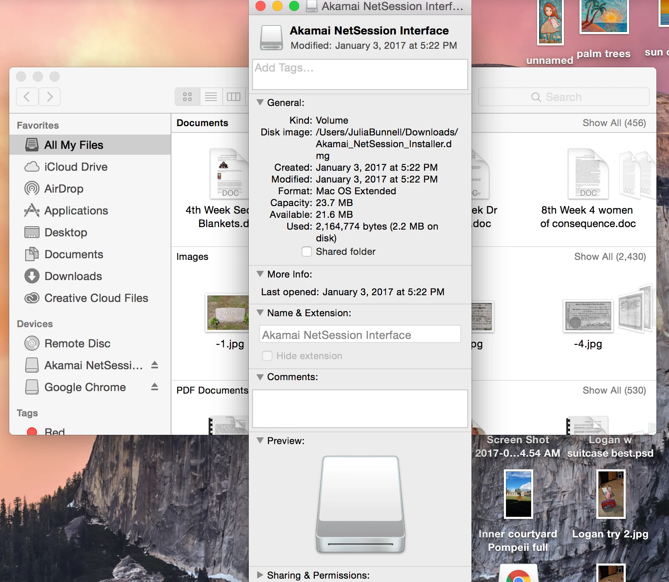Click the Add Tags field
The height and width of the screenshot is (582, 669).
pos(360,74)
